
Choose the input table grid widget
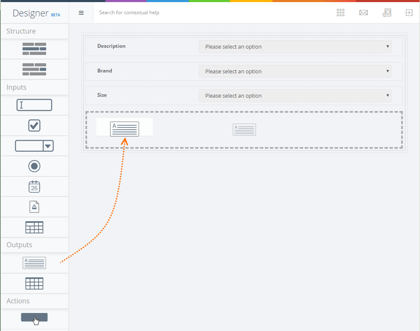34,227
